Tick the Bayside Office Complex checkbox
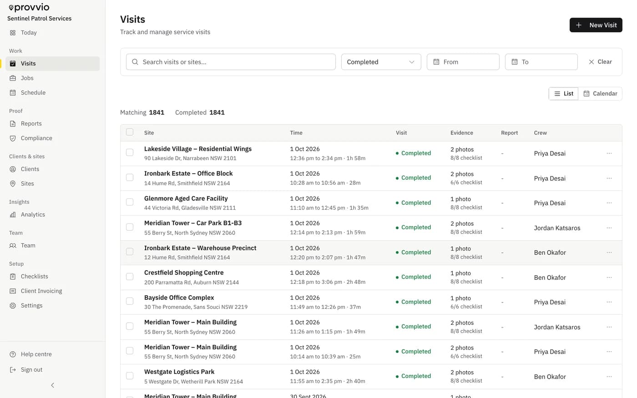Image resolution: width=637 pixels, height=398 pixels. click(x=130, y=301)
